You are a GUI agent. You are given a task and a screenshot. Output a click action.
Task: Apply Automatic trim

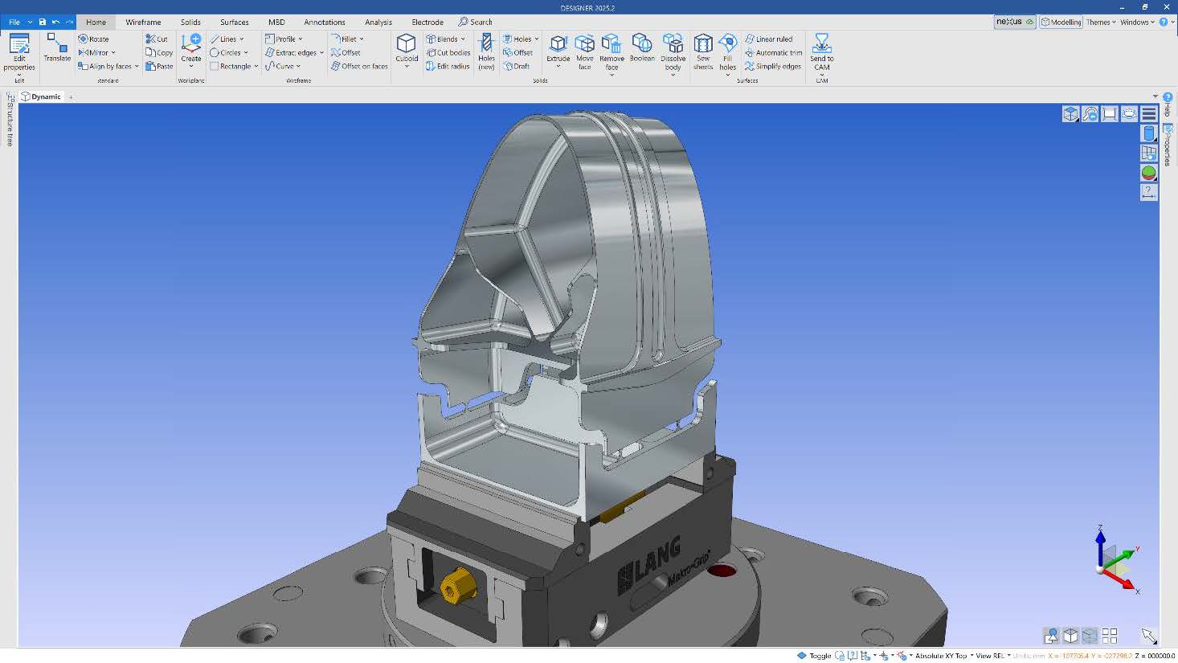(x=773, y=52)
